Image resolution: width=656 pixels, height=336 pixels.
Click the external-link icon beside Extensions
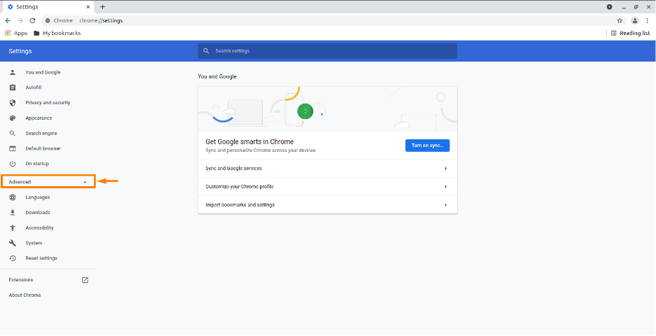85,280
